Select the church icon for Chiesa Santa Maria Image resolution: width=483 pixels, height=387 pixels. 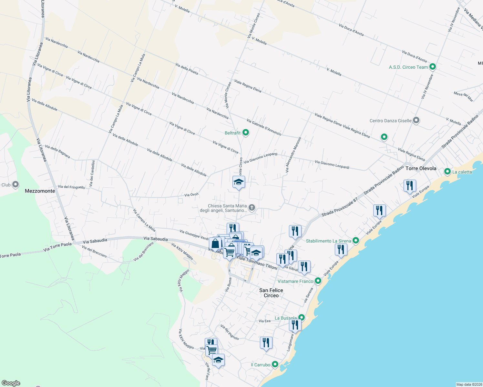coord(252,208)
